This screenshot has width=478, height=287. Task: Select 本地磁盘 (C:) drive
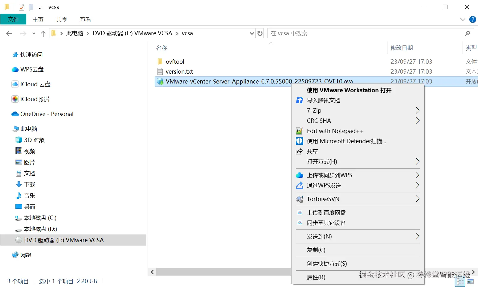pos(36,218)
